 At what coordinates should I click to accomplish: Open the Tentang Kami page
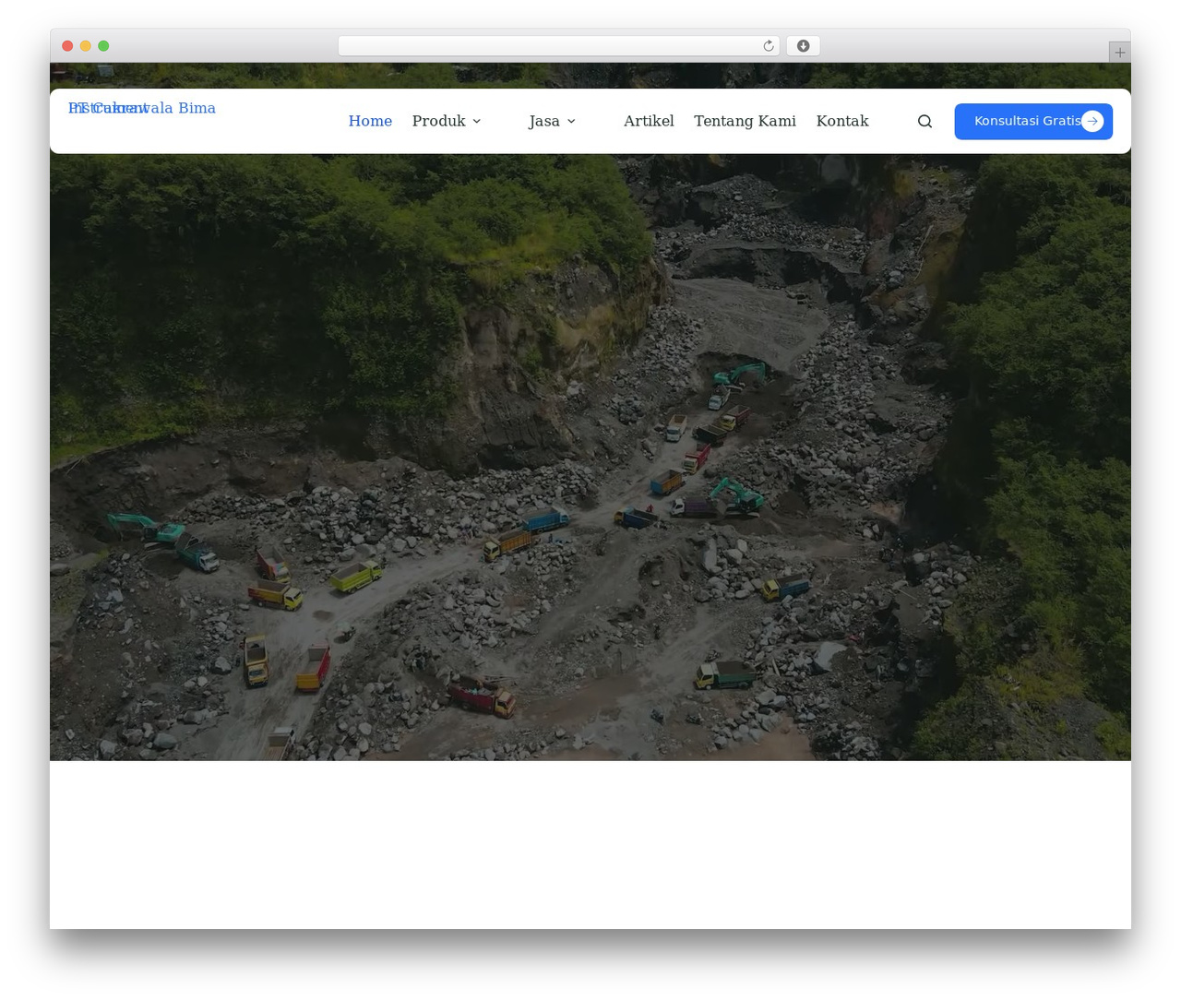pyautogui.click(x=745, y=121)
